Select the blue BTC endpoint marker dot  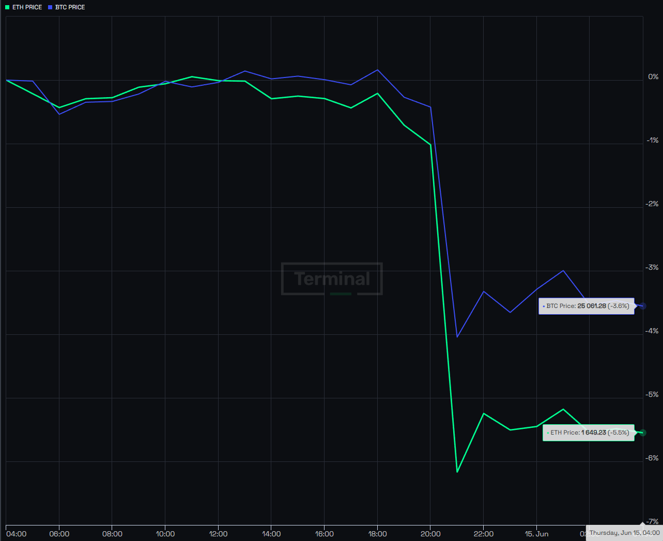click(643, 306)
